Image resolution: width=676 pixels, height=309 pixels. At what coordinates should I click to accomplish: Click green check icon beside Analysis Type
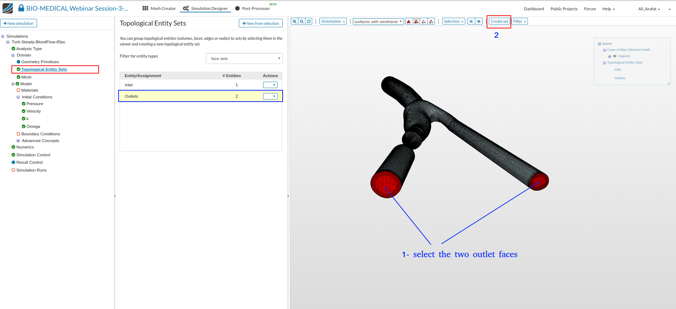[x=14, y=49]
